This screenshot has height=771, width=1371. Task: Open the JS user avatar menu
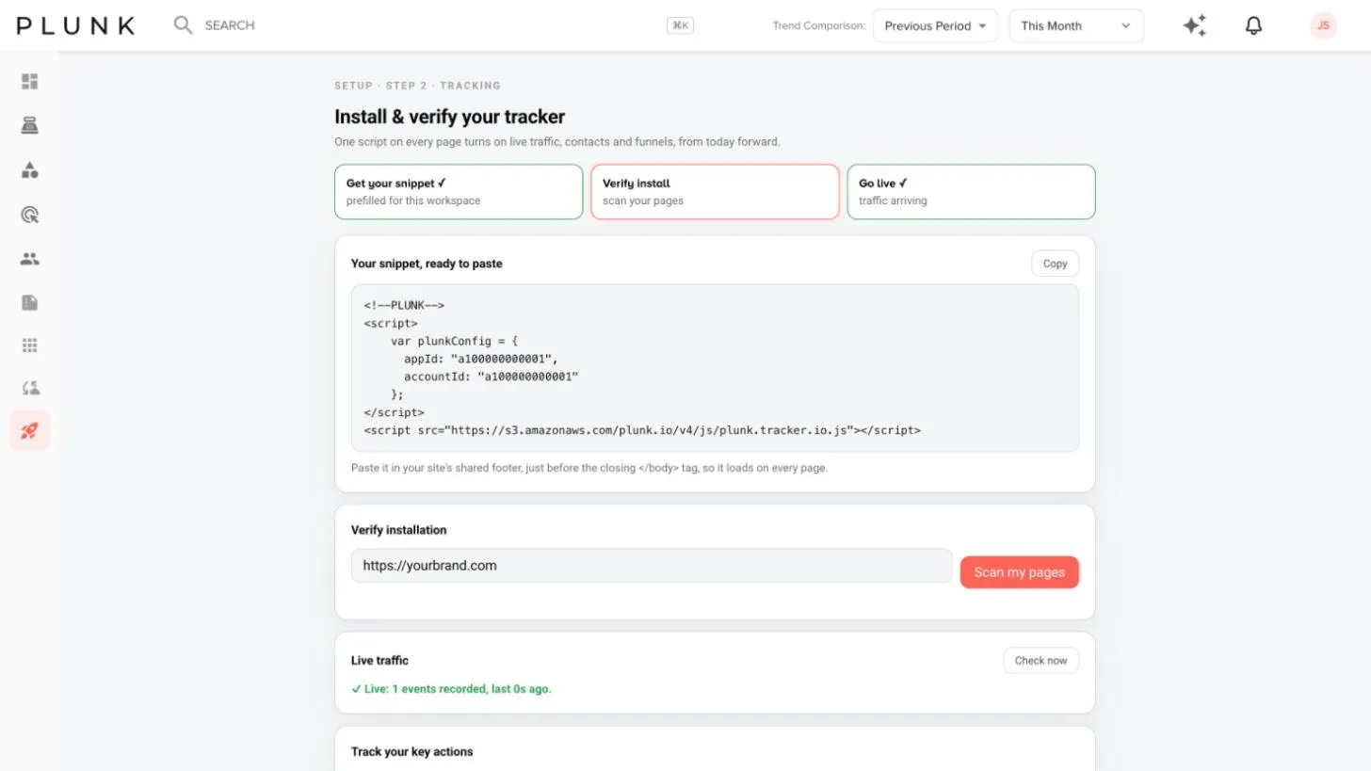click(x=1323, y=25)
